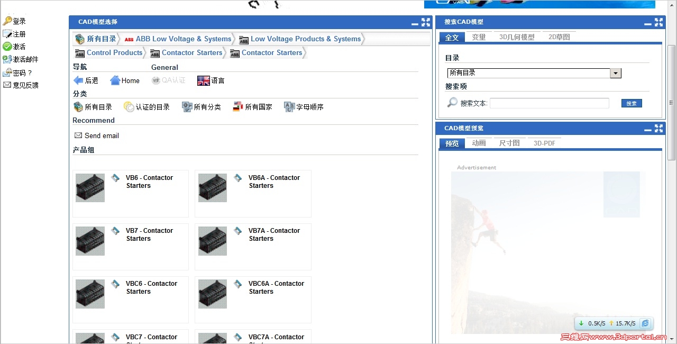The height and width of the screenshot is (344, 677).
Task: Open VBC6A - Contactor Starters thumbnail
Action: pos(213,294)
